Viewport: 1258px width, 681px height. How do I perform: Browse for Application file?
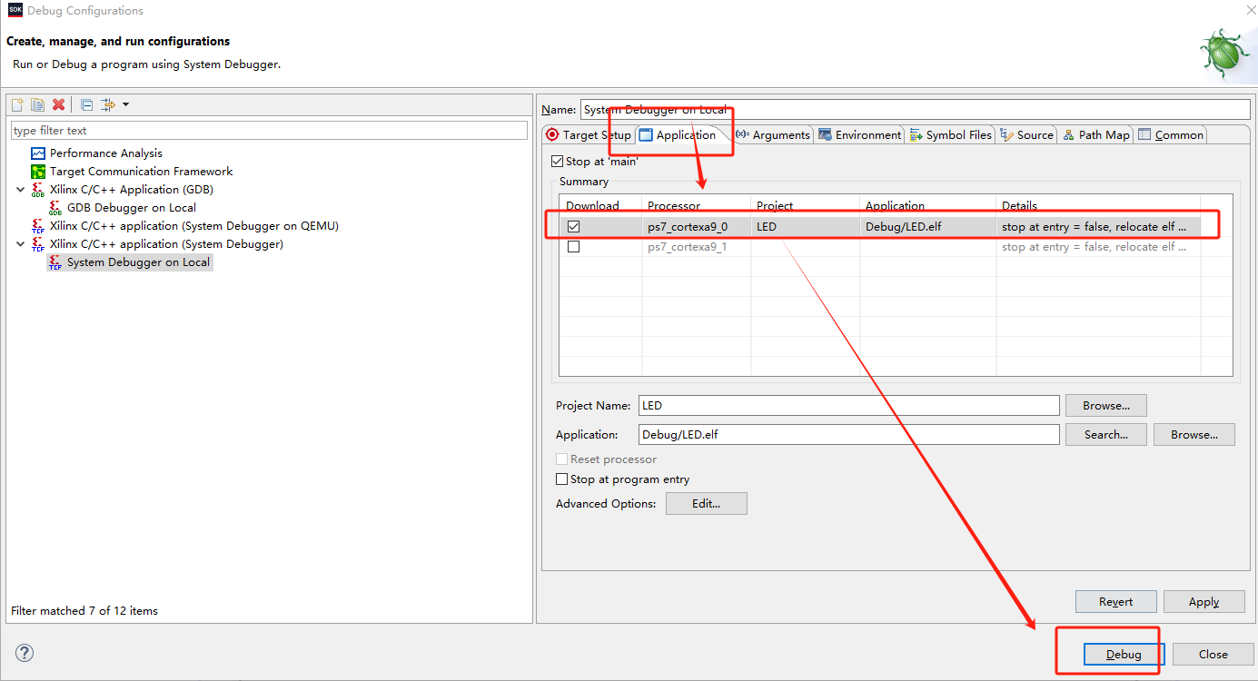click(x=1194, y=435)
